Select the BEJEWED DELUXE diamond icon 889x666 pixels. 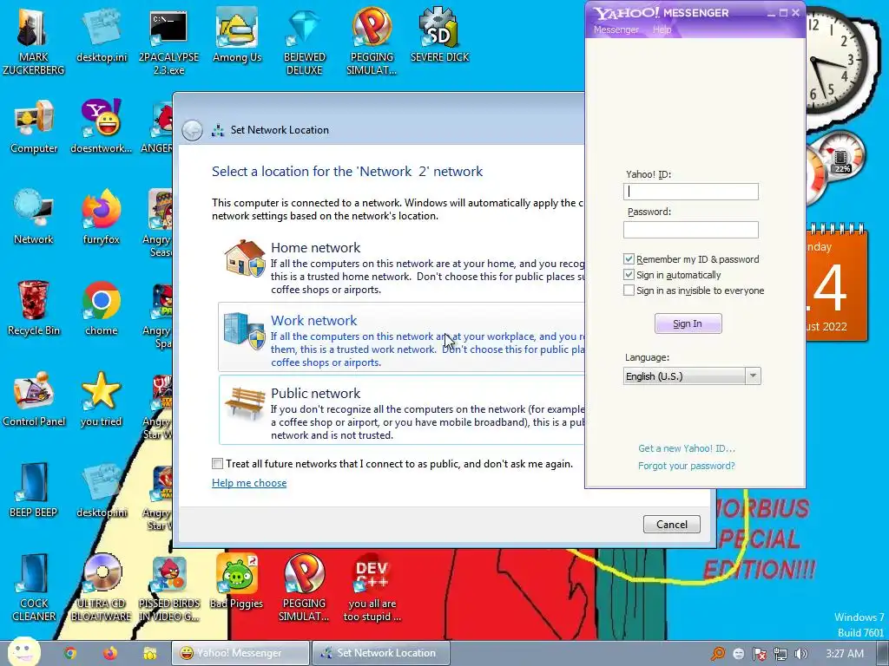[x=304, y=29]
